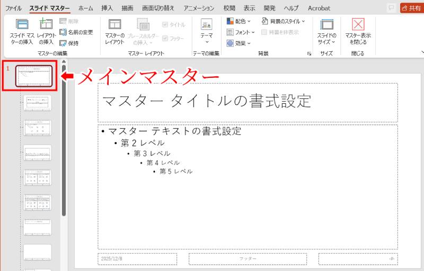
Task: Click Insert Layout (レイアウトの挿入) icon
Action: pos(46,24)
